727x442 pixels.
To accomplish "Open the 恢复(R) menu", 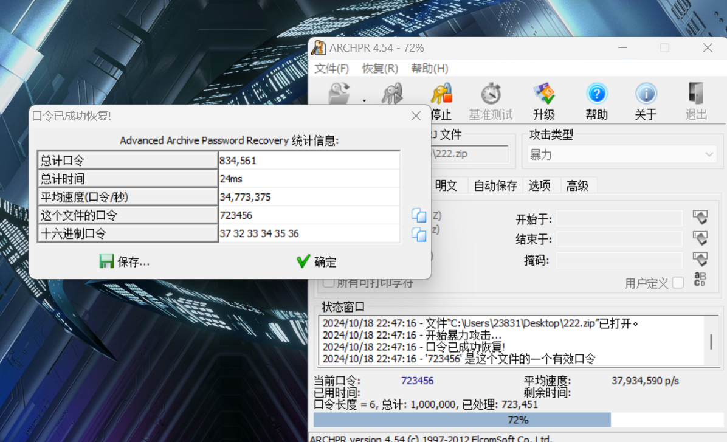I will point(380,69).
